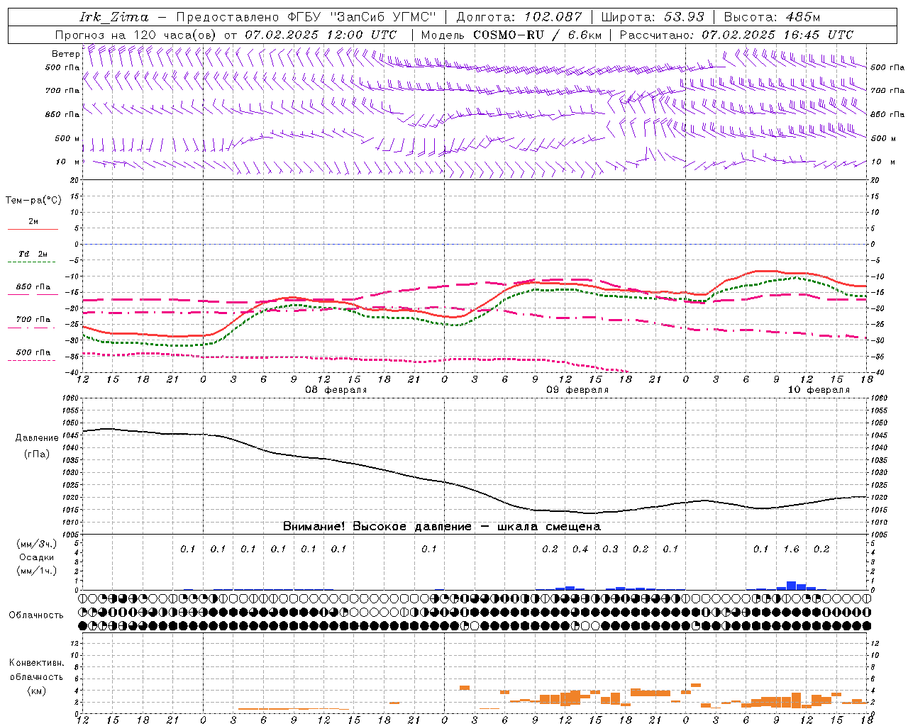This screenshot has height=726, width=908.
Task: Click the Осадки precipitation label
Action: point(37,557)
